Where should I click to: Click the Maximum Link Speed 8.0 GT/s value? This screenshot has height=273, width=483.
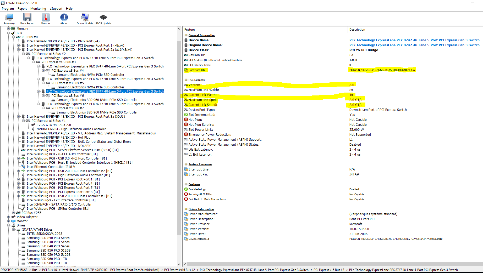pos(356,100)
